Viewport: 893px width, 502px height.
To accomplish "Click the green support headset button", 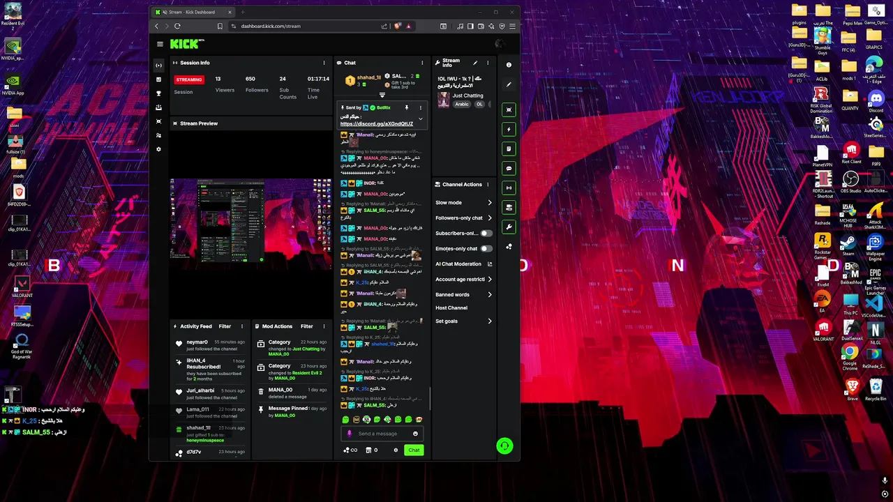I will pos(504,446).
